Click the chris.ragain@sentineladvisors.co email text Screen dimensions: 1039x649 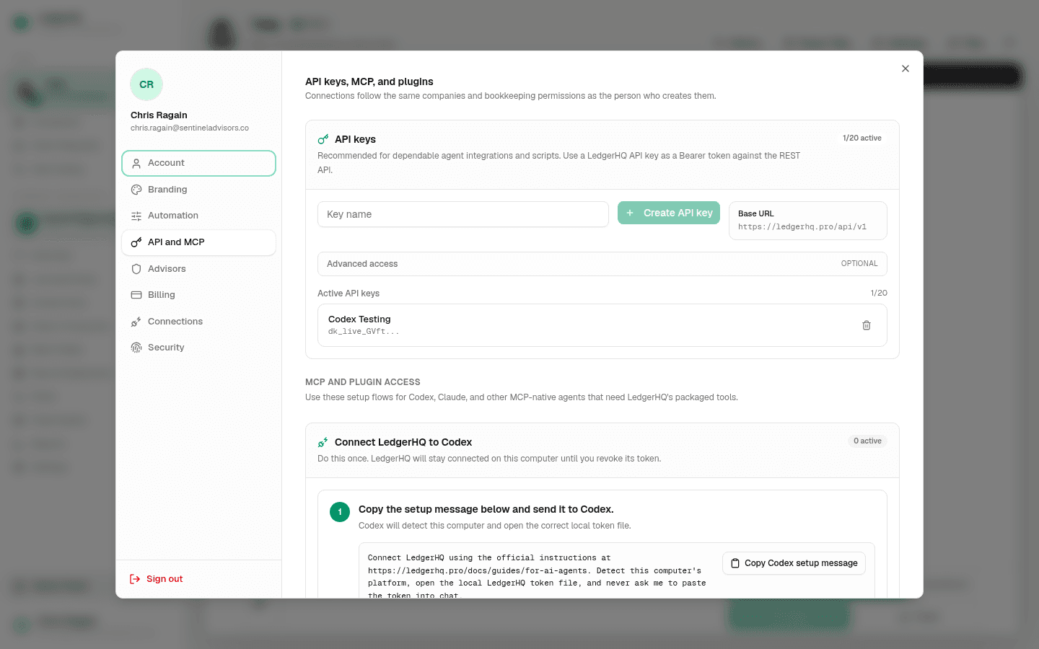(x=190, y=128)
